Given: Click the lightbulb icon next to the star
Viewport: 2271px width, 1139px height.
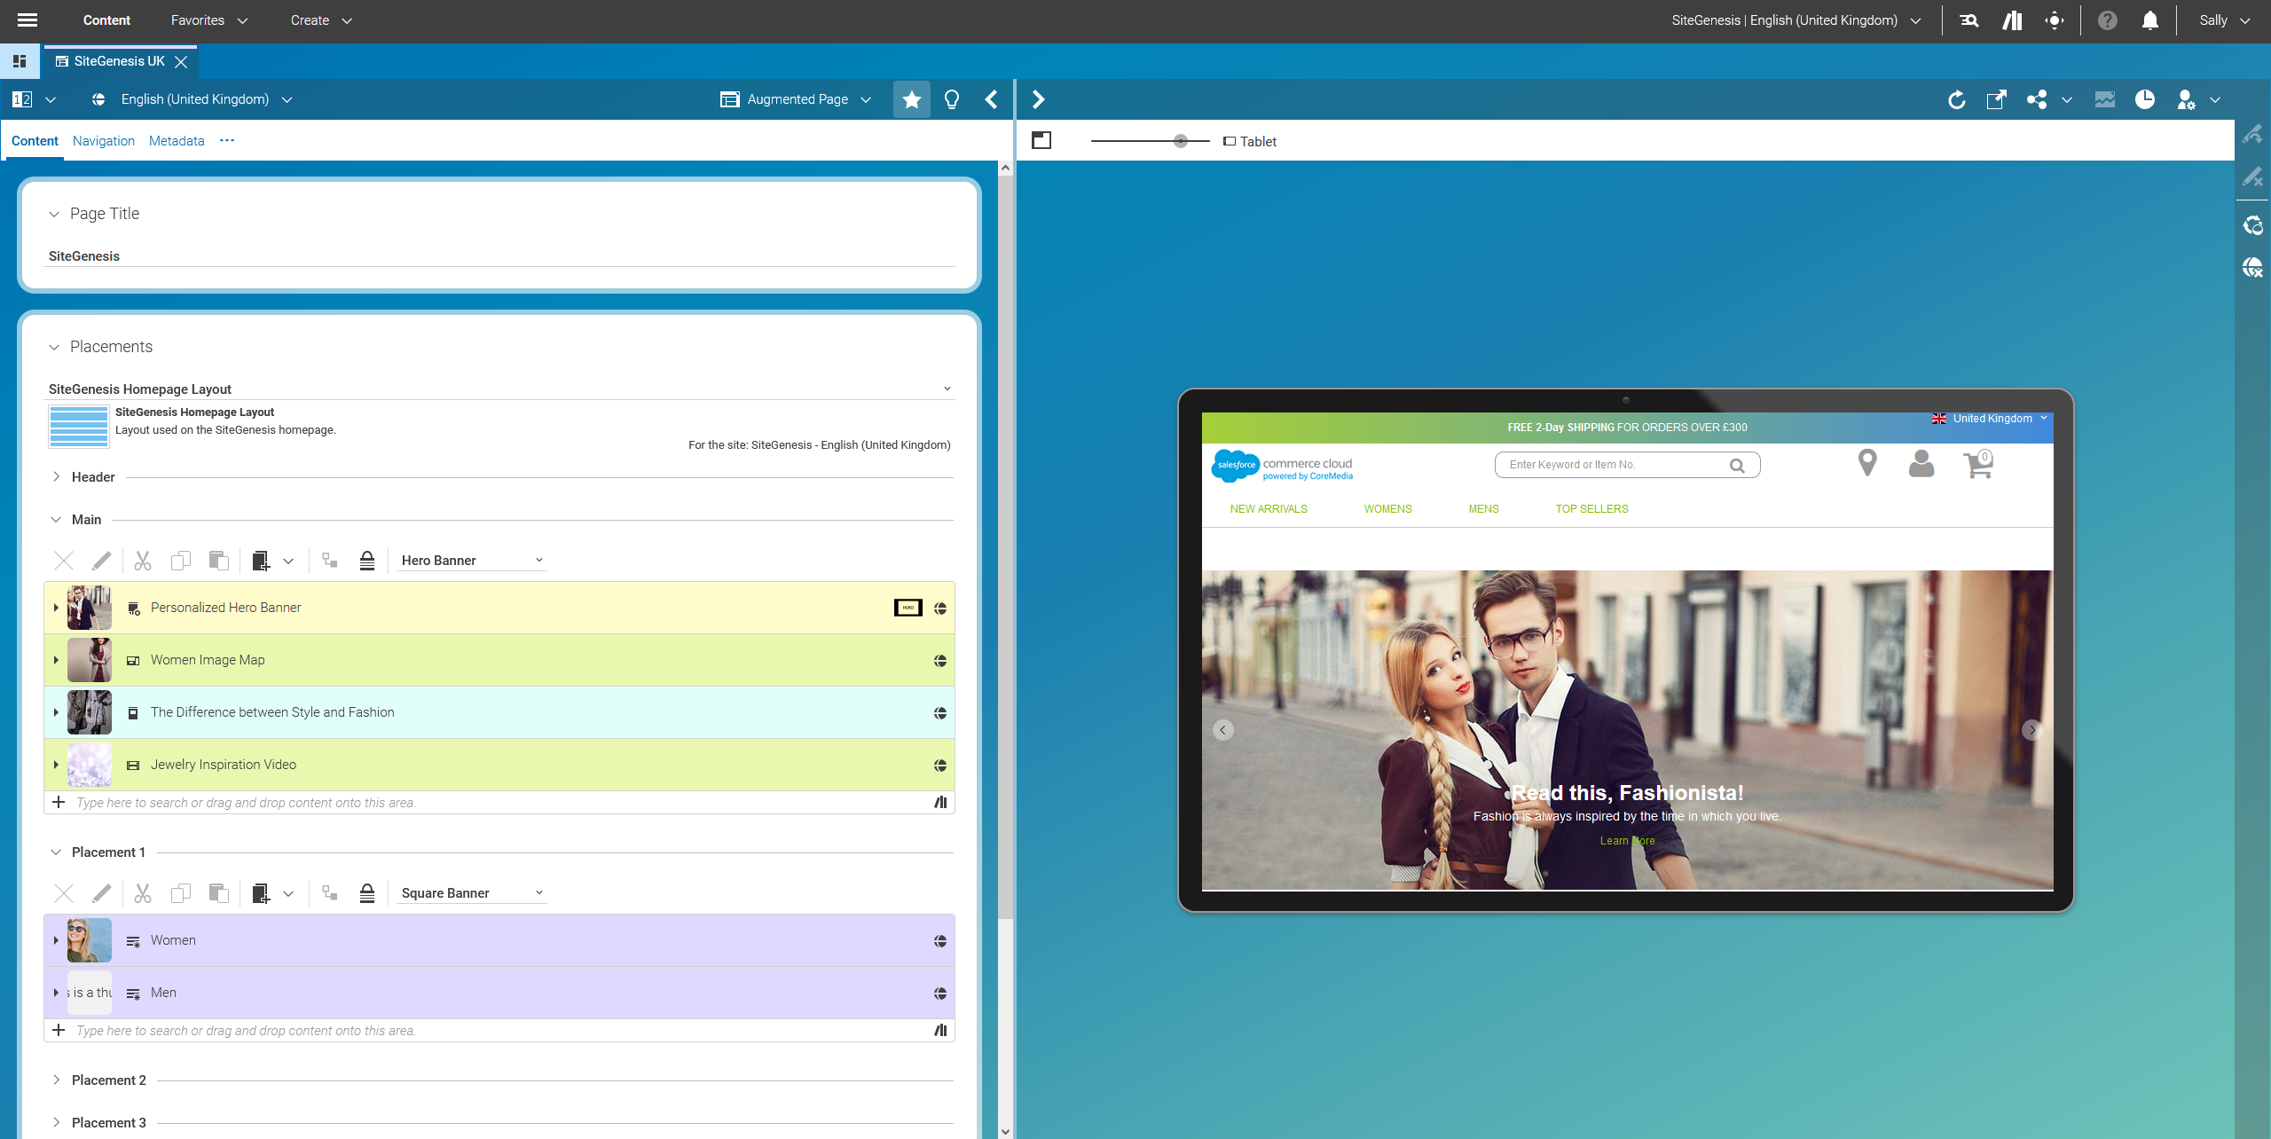Looking at the screenshot, I should (950, 99).
